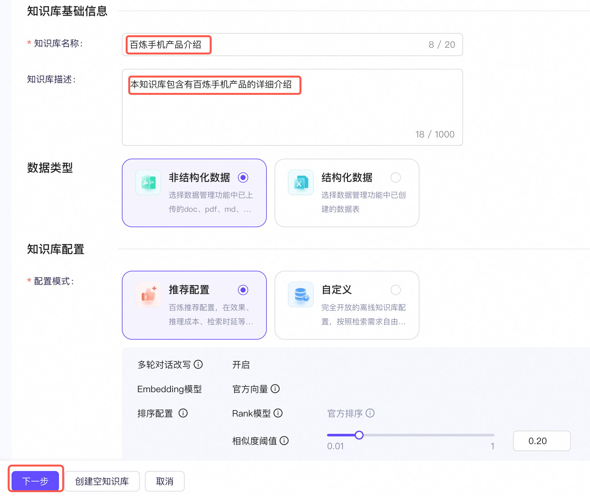The image size is (590, 496).
Task: Click the 知识库名称 input field
Action: click(x=292, y=45)
